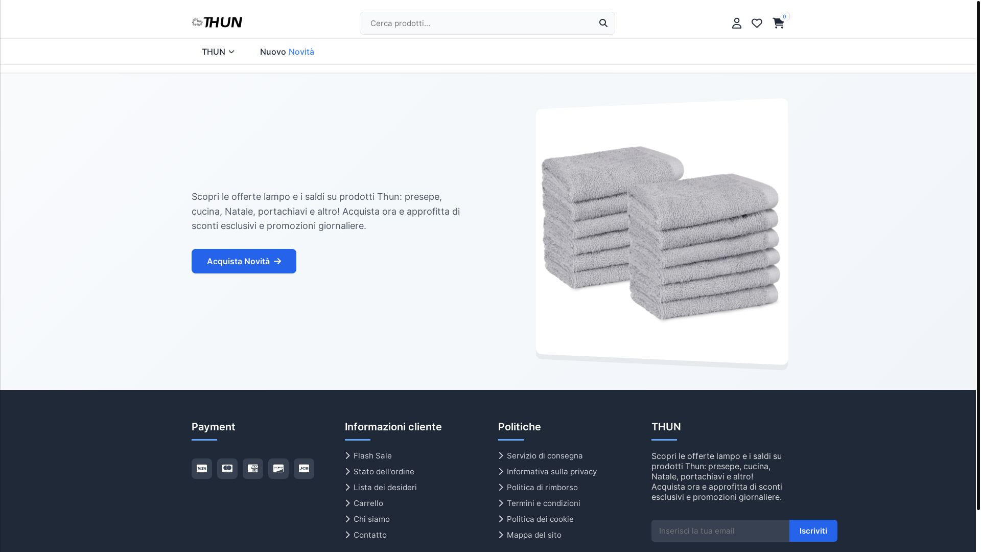Focus the Inserisci la tua email field
This screenshot has height=552, width=981.
[720, 531]
